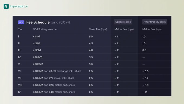This screenshot has width=184, height=104.
Task: Click the ≥1% maker mkt. share row
Action: click(x=92, y=78)
